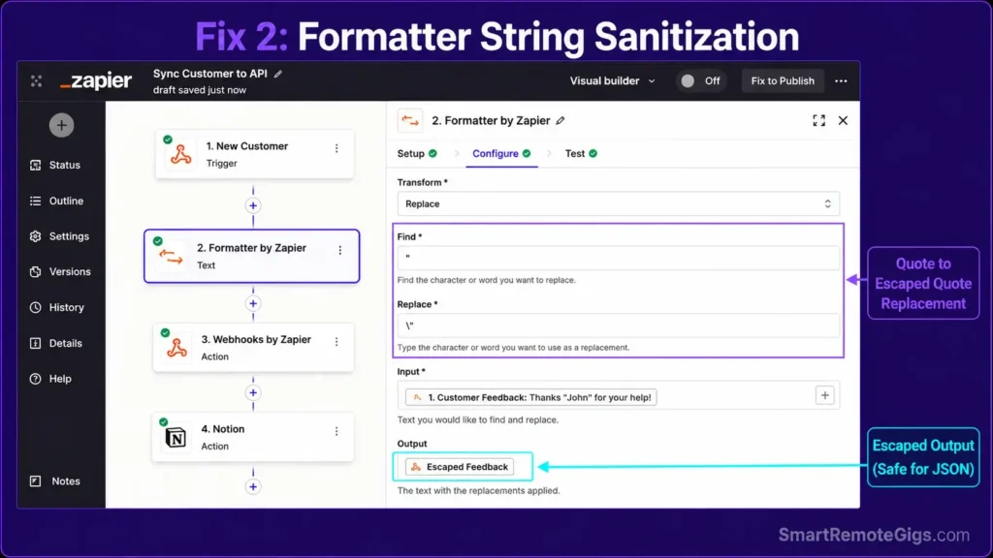The height and width of the screenshot is (558, 993).
Task: Open the Details sidebar item
Action: pos(55,343)
